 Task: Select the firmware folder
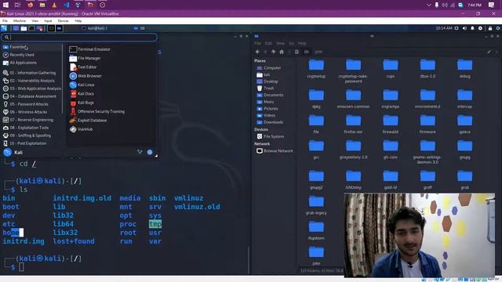427,125
